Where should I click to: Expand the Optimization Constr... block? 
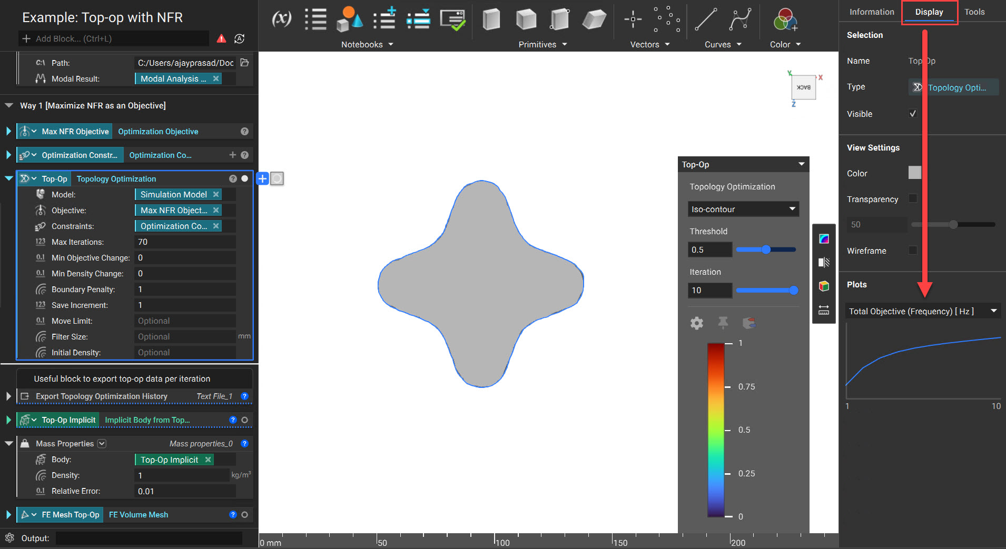(x=8, y=155)
